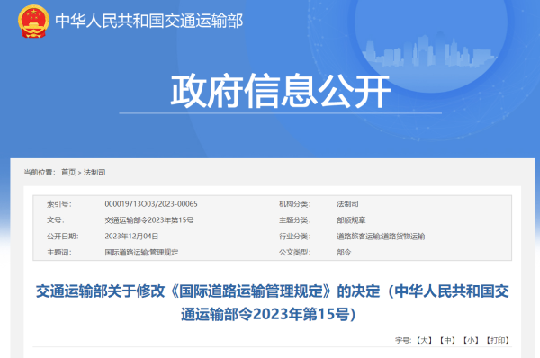
Task: Click the article title about 国际道路运输管理规定
Action: (x=272, y=302)
